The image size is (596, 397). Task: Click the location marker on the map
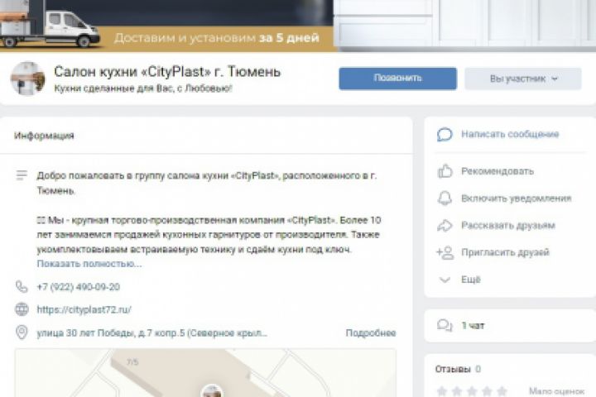[x=212, y=391]
